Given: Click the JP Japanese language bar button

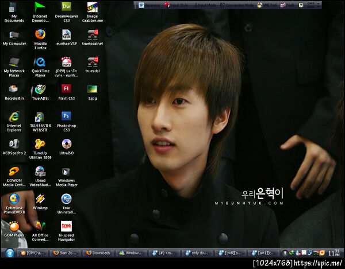Looking at the screenshot, I should tap(149, 5).
